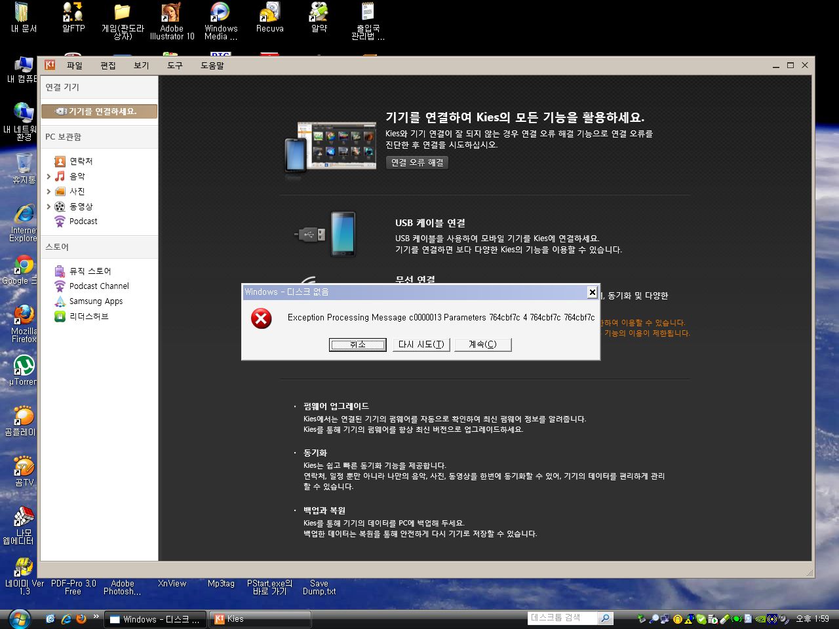This screenshot has height=629, width=839.
Task: Expand the 사진 tree arrow
Action: coord(49,191)
